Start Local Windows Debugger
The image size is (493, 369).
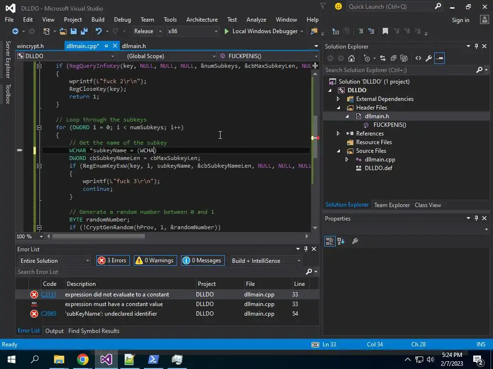click(260, 31)
